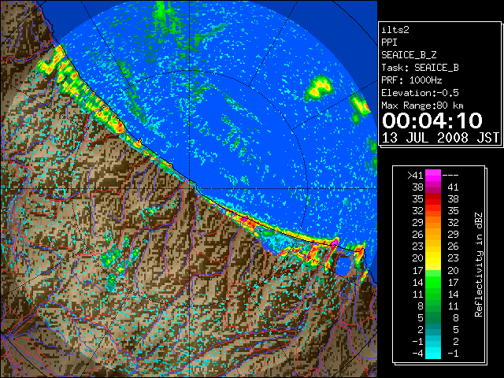Click the vertical "Reflectivity in dBZ" legend title
504x378 pixels.
click(478, 265)
